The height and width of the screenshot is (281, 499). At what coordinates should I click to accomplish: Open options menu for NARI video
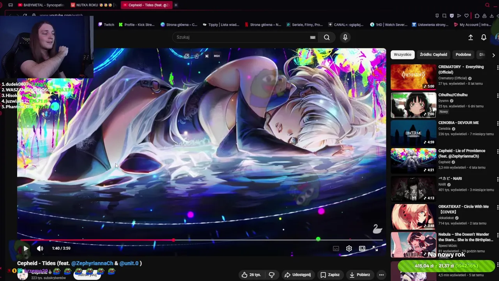(x=497, y=179)
